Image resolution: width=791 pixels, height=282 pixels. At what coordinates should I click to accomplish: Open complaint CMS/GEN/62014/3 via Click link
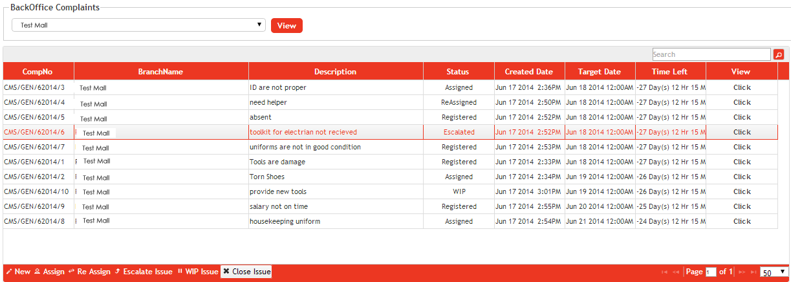[742, 87]
